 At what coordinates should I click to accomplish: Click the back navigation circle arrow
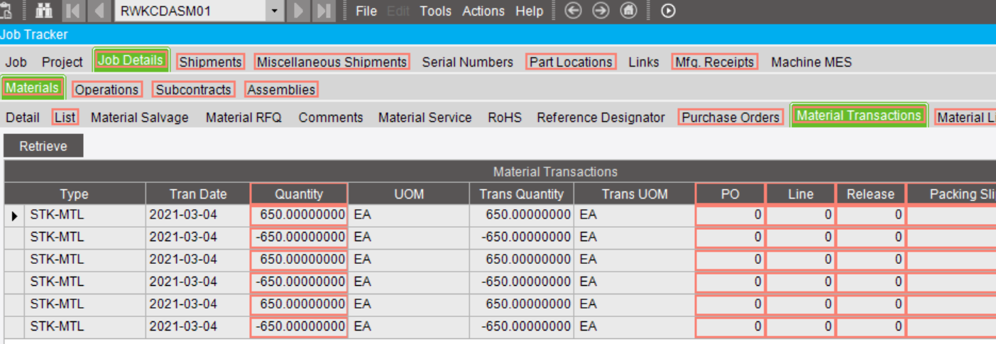(x=574, y=11)
